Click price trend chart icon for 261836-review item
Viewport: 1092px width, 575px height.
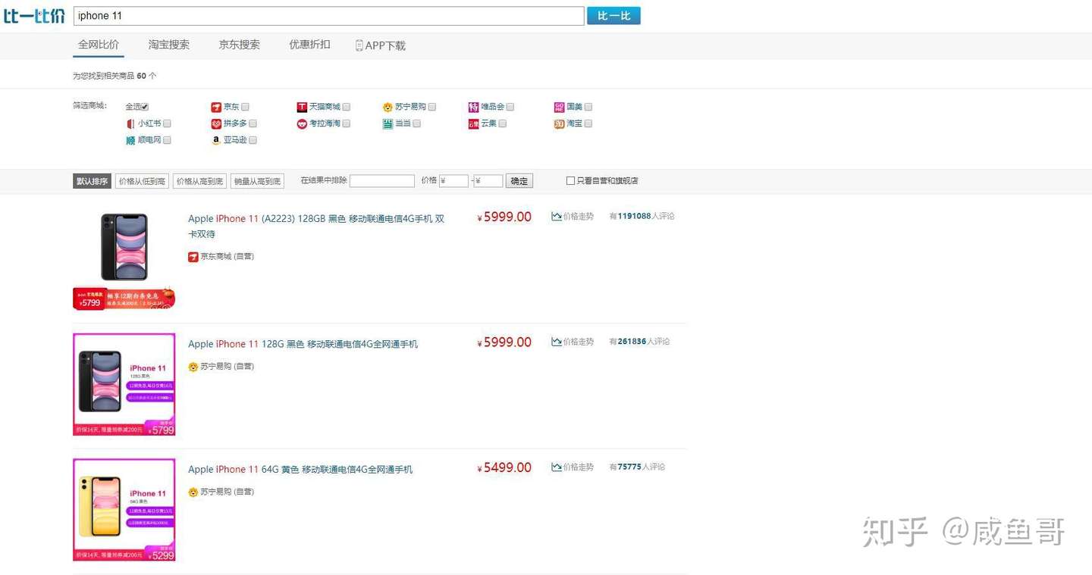(x=557, y=342)
